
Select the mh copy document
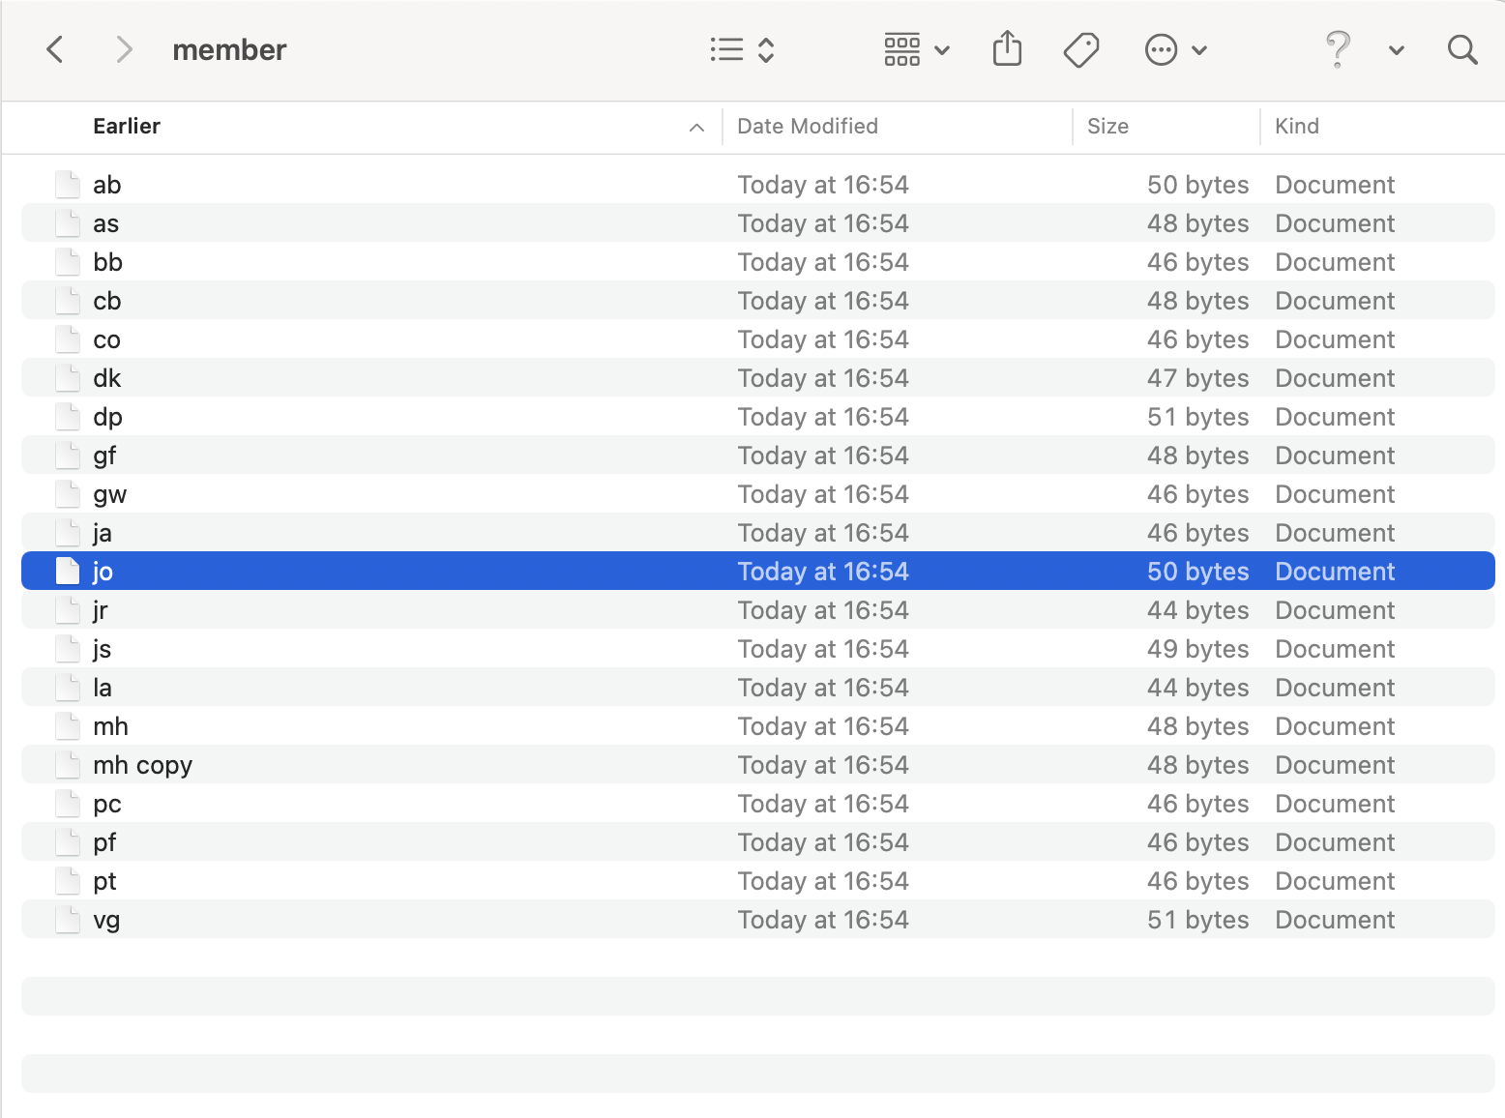pyautogui.click(x=142, y=765)
